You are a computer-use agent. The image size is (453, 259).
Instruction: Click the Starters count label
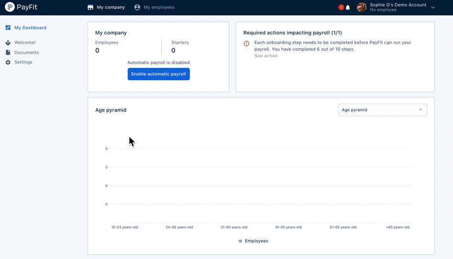coord(180,43)
